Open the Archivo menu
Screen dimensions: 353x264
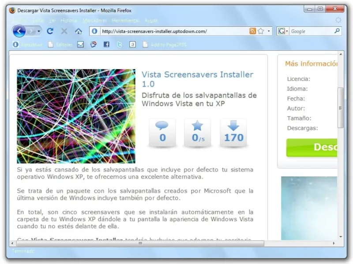pos(19,20)
